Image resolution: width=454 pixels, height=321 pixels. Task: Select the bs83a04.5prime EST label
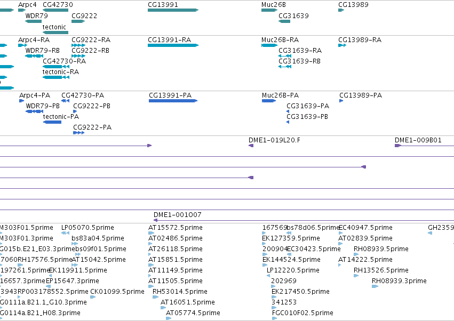click(x=98, y=238)
